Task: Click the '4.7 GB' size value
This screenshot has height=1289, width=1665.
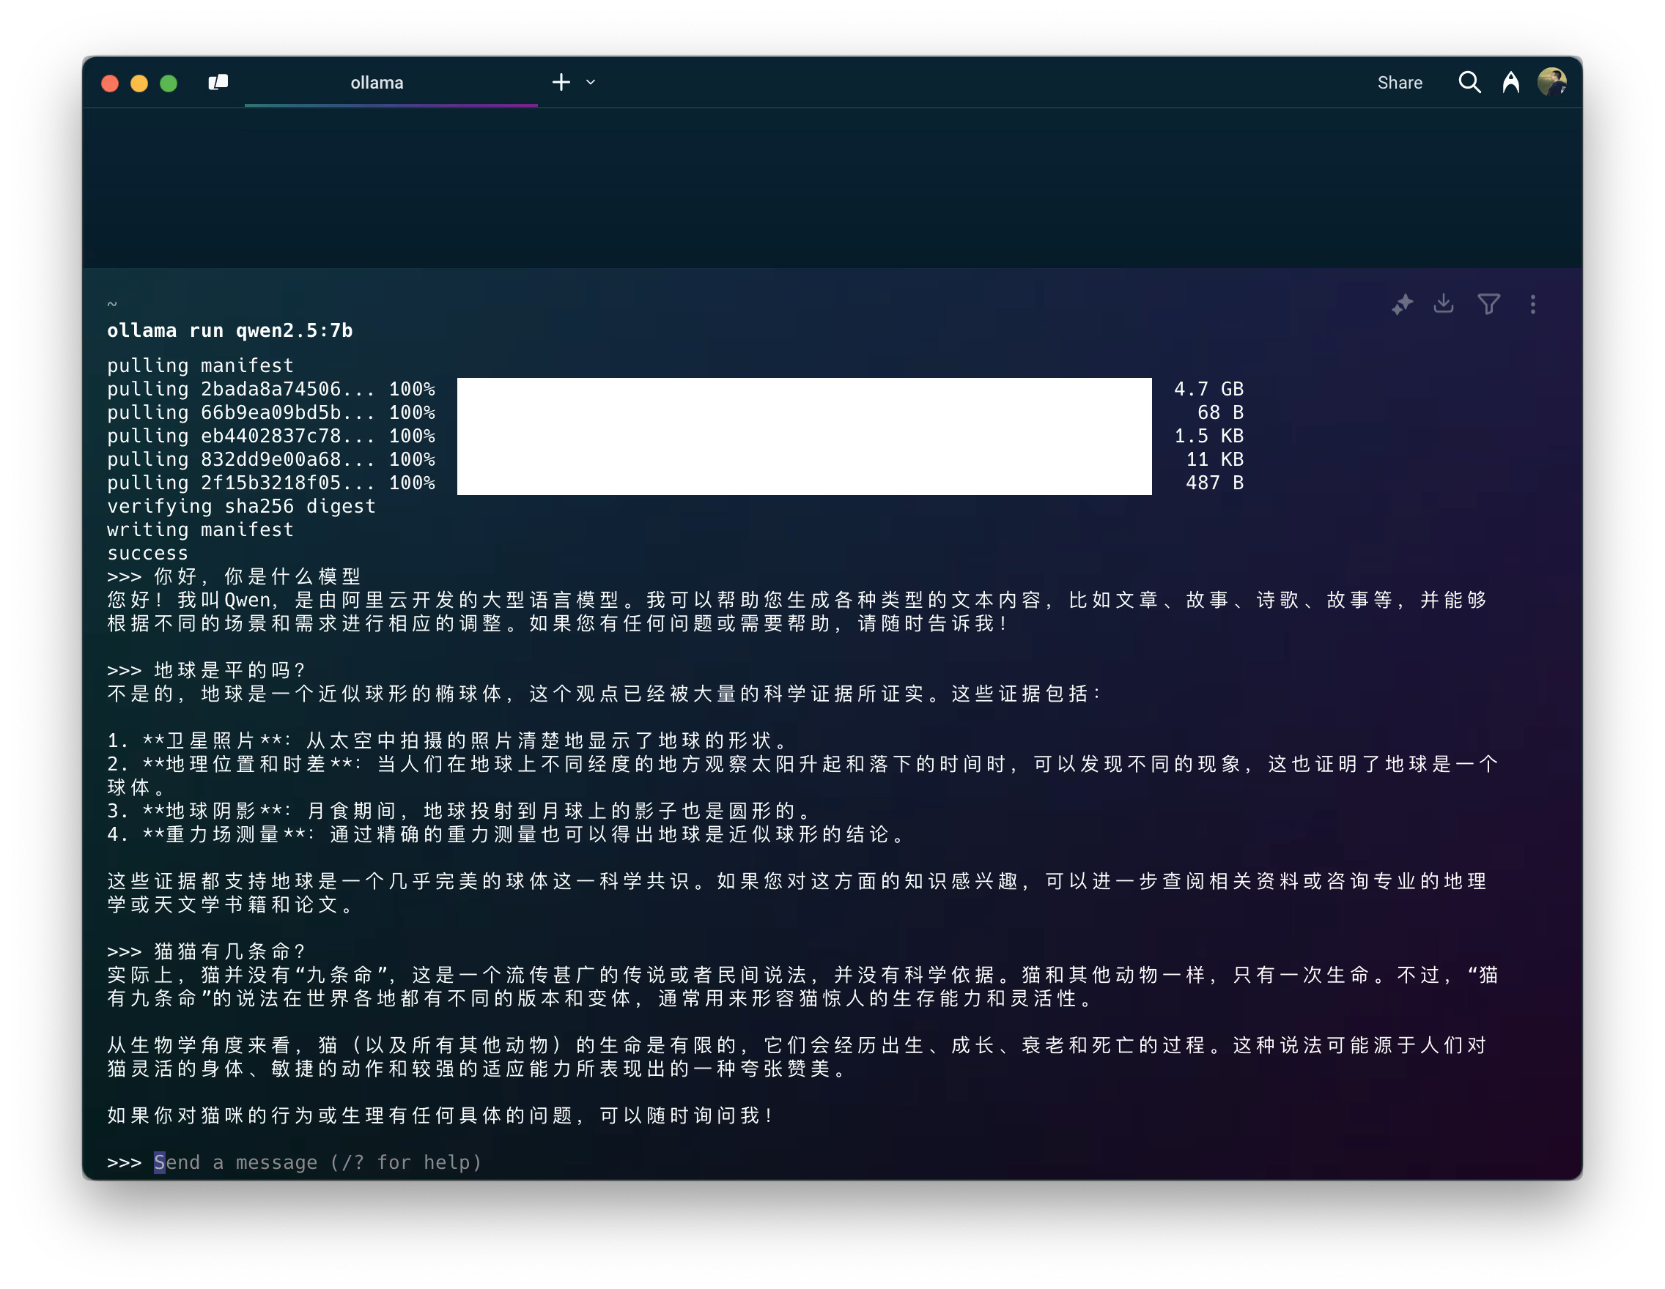Action: click(x=1209, y=390)
